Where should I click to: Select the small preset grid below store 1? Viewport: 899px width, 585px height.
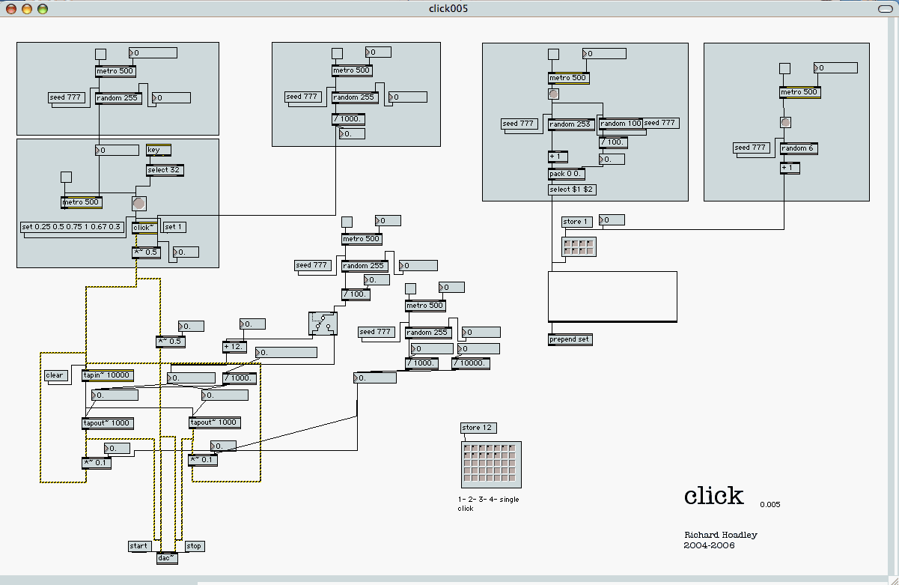pyautogui.click(x=579, y=247)
